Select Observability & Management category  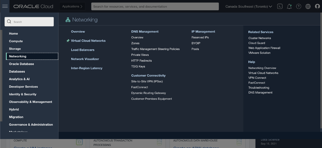[30, 102]
